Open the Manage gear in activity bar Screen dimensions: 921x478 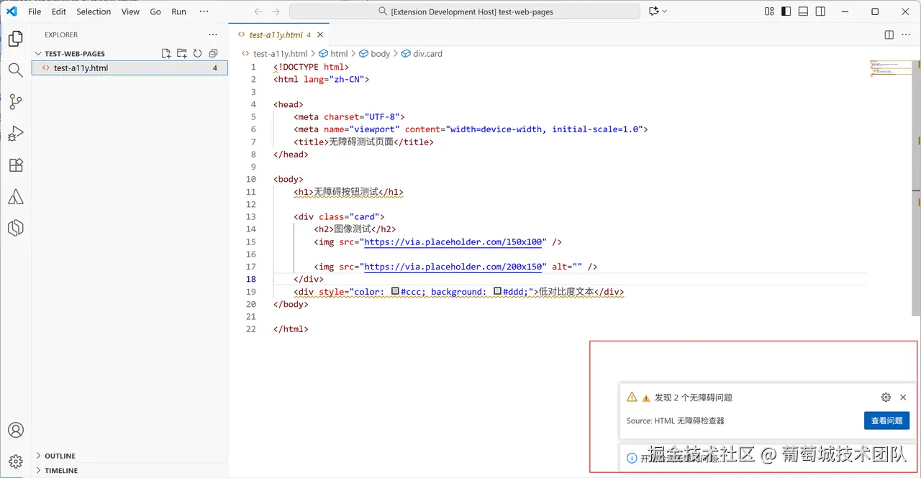(x=15, y=461)
